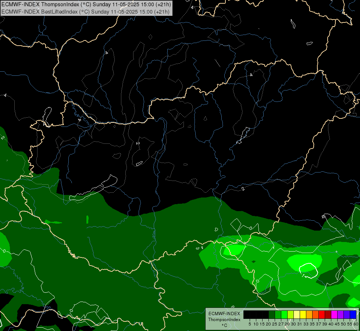Click the ECMWF-INDEX label in the legend box

224,314
